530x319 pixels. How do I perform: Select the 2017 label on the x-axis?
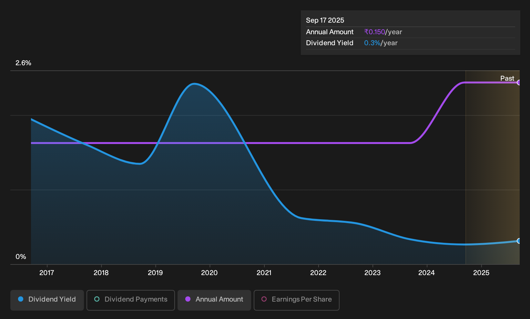click(x=47, y=273)
